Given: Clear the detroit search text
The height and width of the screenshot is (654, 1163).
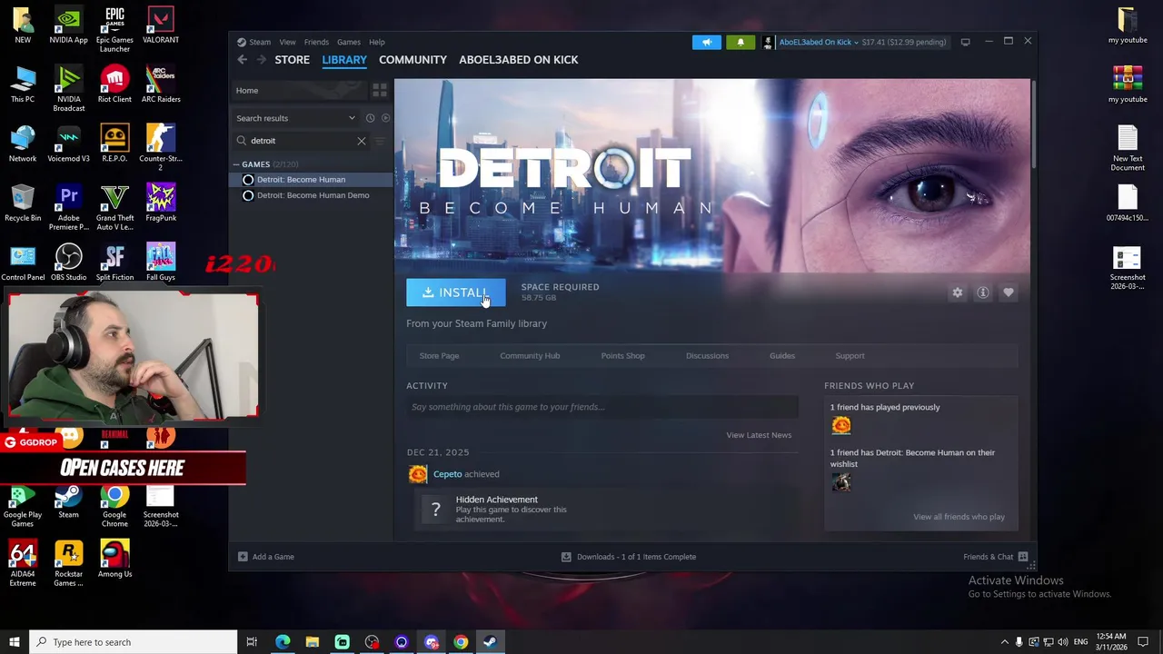Looking at the screenshot, I should pos(361,141).
